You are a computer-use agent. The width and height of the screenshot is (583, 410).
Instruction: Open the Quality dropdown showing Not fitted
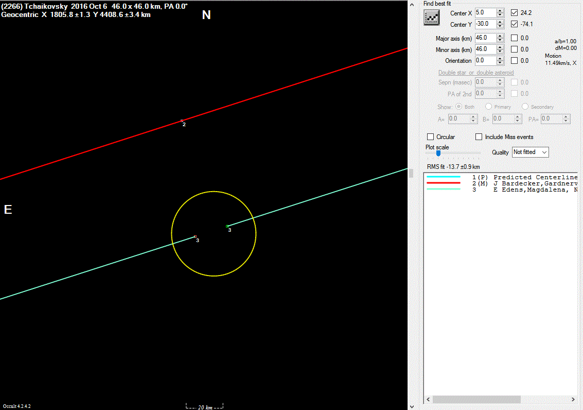530,152
